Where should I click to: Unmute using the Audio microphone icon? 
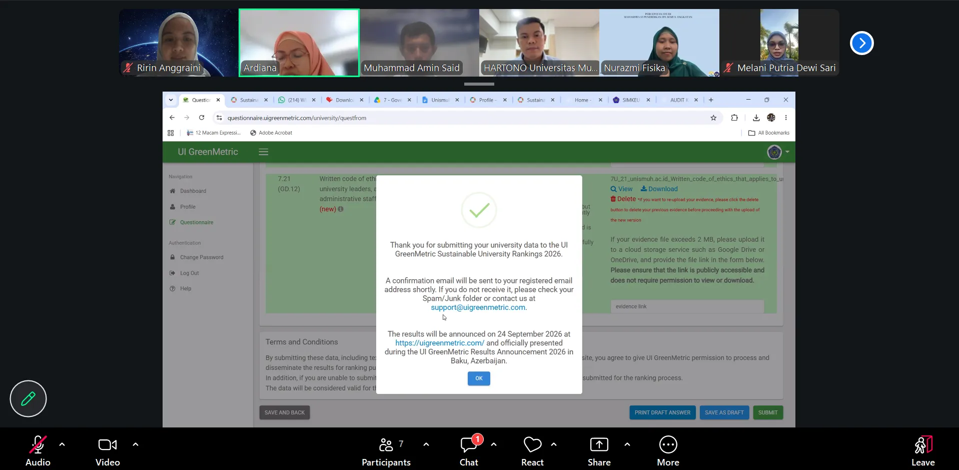click(x=38, y=444)
